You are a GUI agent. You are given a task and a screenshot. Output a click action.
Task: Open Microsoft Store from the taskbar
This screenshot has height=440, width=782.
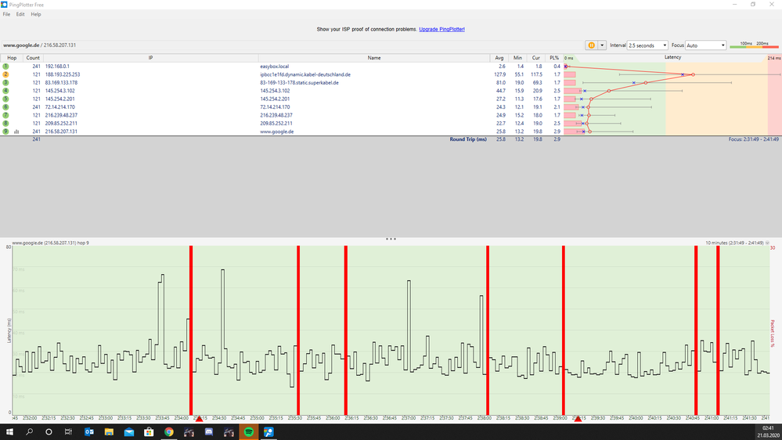[149, 432]
